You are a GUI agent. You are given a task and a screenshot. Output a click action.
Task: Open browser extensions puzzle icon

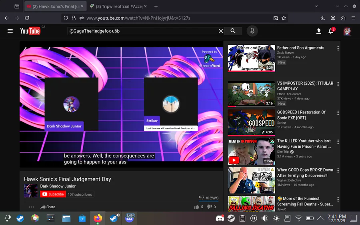click(343, 18)
